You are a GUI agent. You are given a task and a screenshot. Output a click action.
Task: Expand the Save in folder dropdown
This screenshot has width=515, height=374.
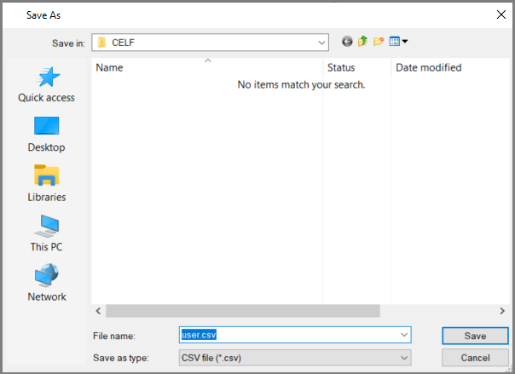[321, 43]
